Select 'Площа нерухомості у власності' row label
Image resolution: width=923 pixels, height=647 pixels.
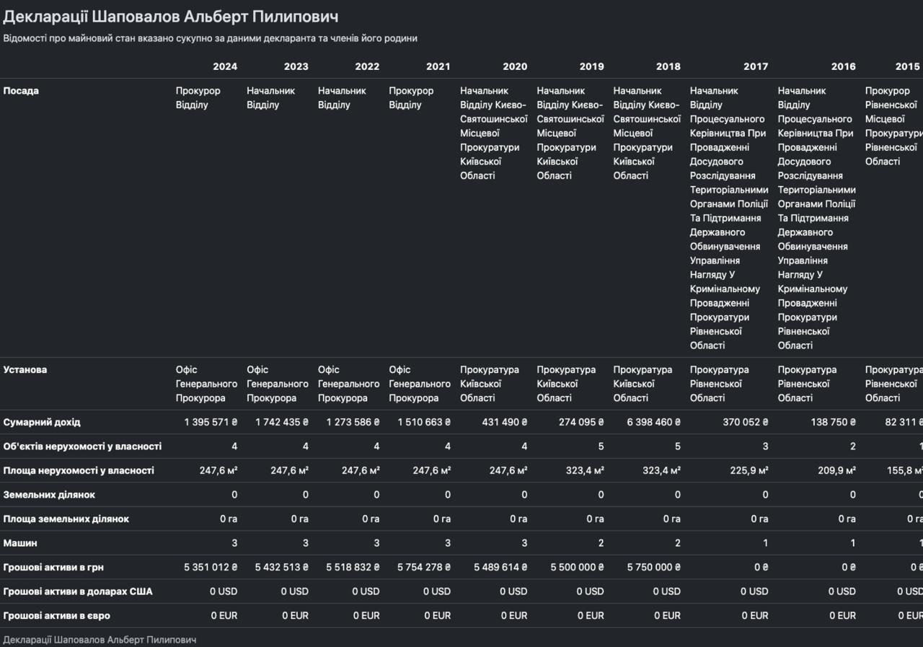[79, 470]
